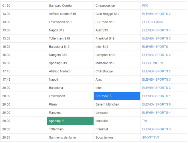The height and width of the screenshot is (143, 188).
Task: Click Liverpool in the 20:00 row
Action: 117,113
